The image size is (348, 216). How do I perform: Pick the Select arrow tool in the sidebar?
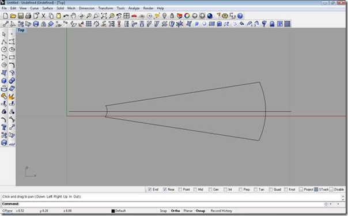pyautogui.click(x=4, y=34)
